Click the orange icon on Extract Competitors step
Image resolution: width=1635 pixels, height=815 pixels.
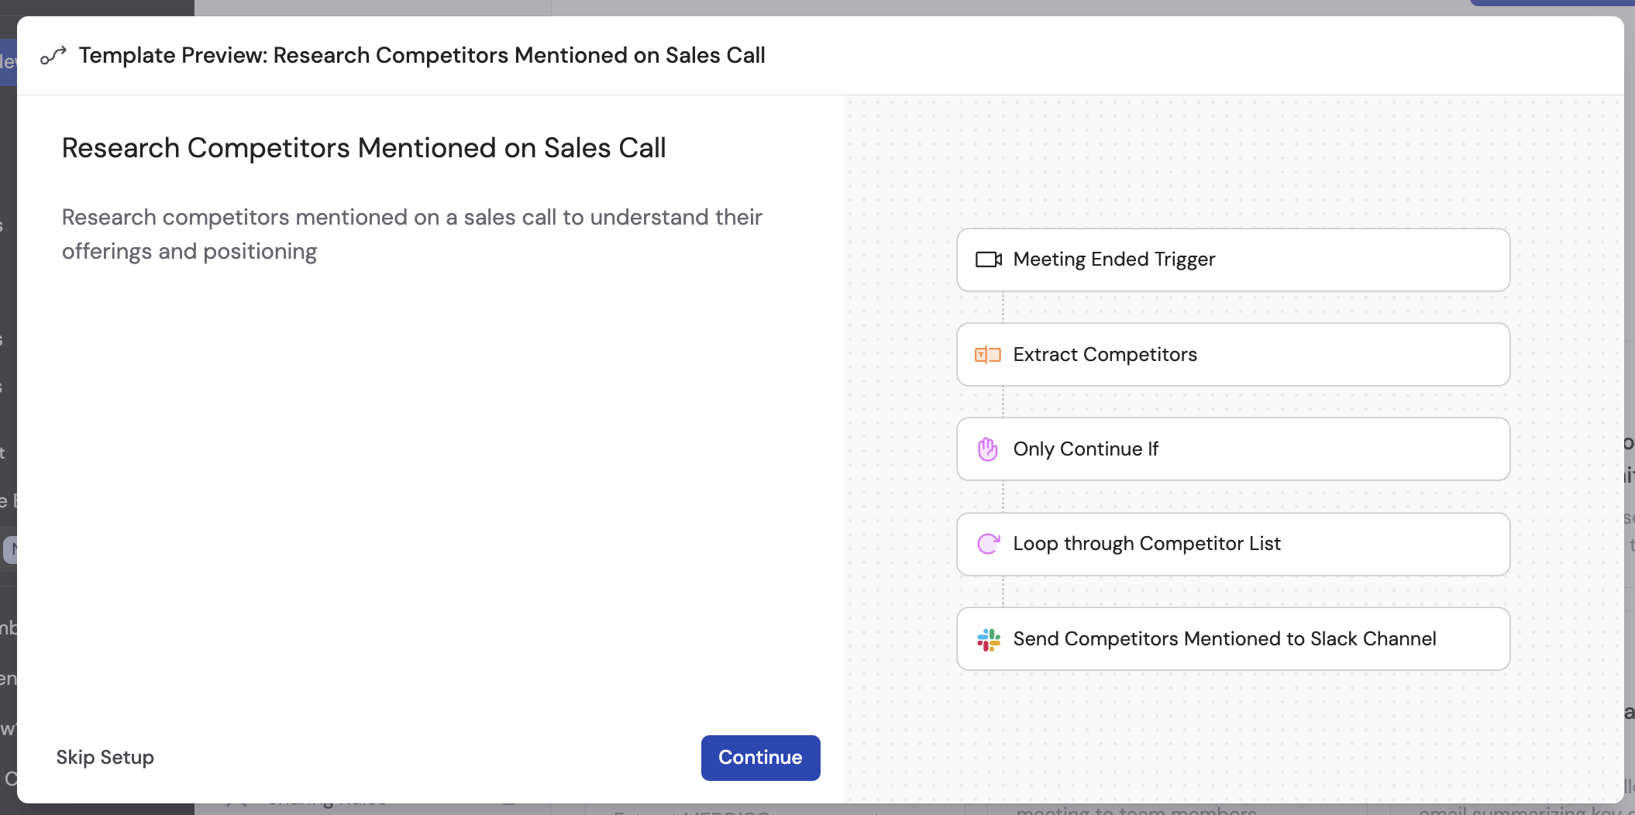pos(988,355)
